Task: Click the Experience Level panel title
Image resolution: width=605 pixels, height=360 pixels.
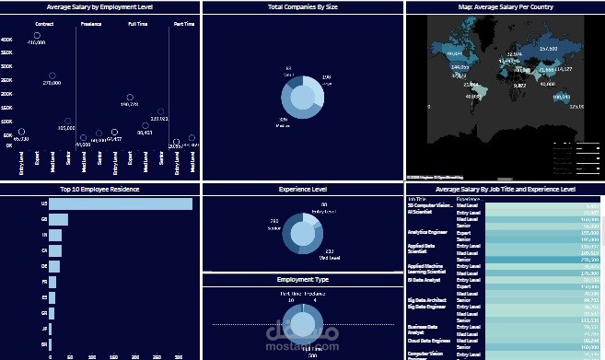Action: [x=303, y=189]
